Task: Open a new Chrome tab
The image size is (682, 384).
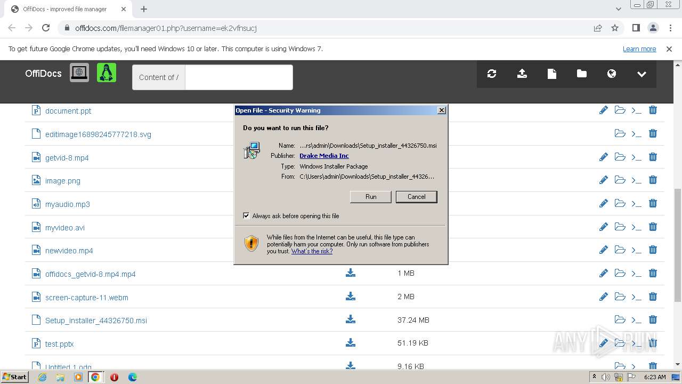Action: [x=144, y=9]
